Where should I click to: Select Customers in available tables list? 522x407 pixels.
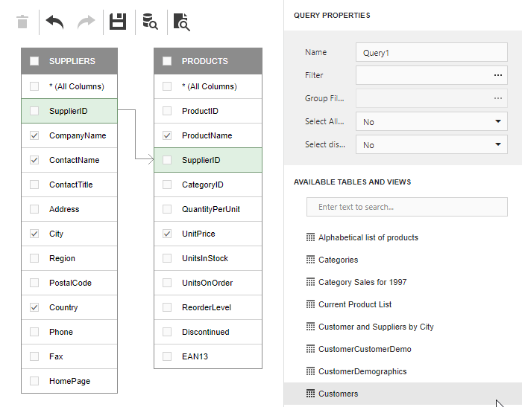[338, 394]
